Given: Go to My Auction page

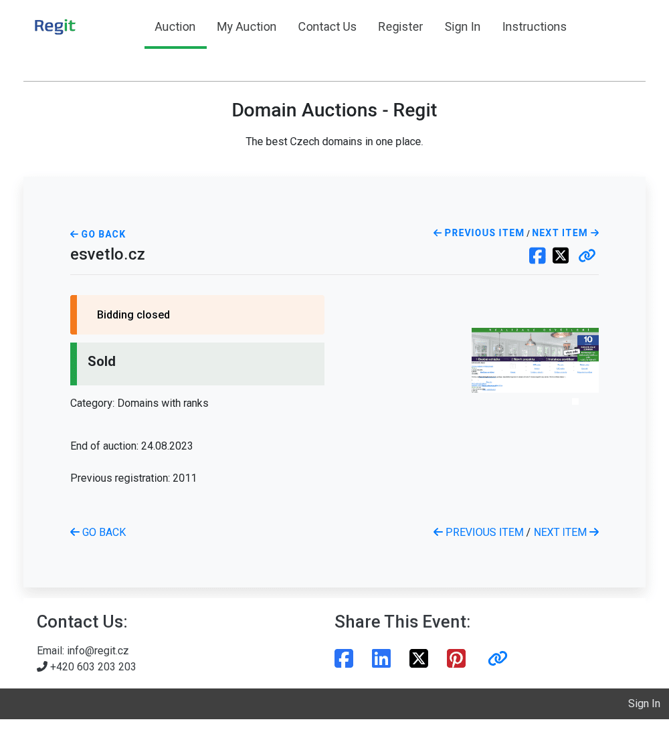Looking at the screenshot, I should point(247,27).
